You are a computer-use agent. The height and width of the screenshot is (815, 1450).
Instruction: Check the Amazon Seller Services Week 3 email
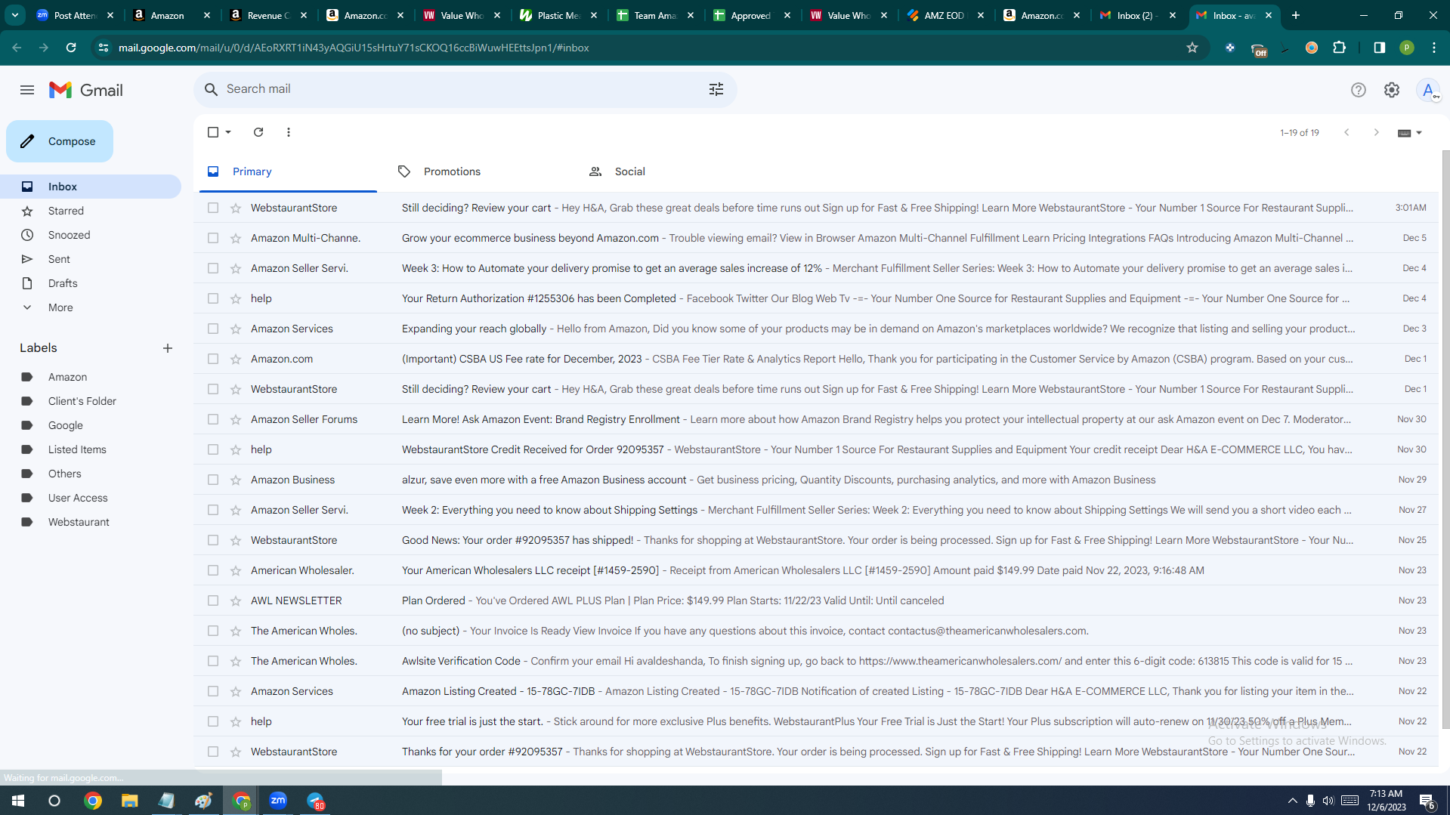(213, 268)
